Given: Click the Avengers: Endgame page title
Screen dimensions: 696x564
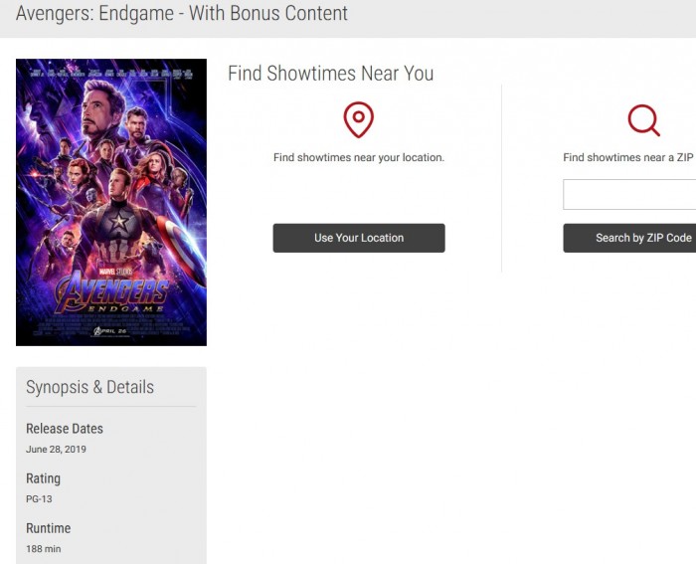Looking at the screenshot, I should 182,14.
